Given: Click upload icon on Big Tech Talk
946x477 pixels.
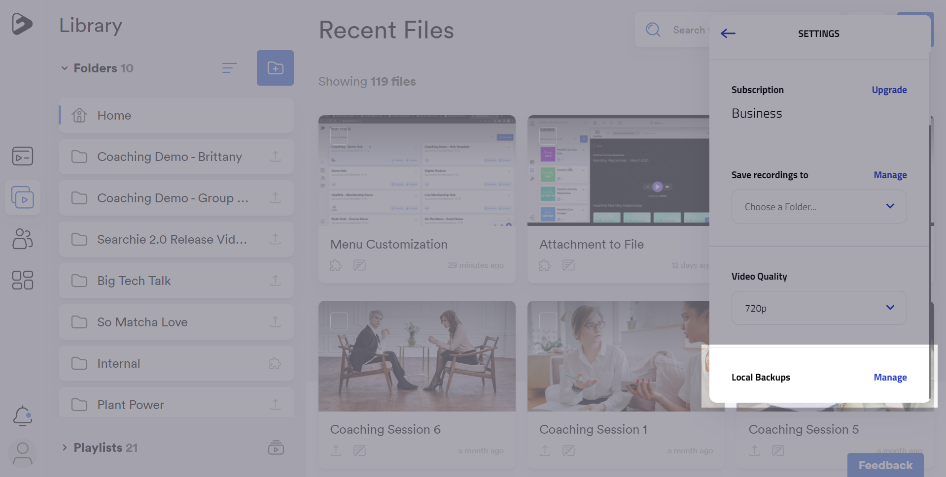Looking at the screenshot, I should (x=276, y=281).
